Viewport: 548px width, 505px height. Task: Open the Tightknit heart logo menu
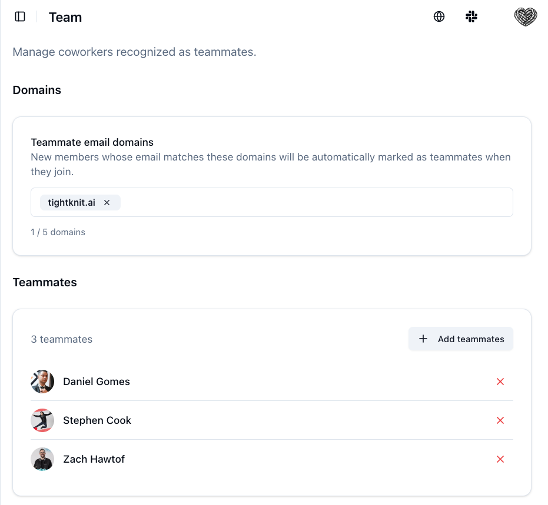(x=524, y=16)
